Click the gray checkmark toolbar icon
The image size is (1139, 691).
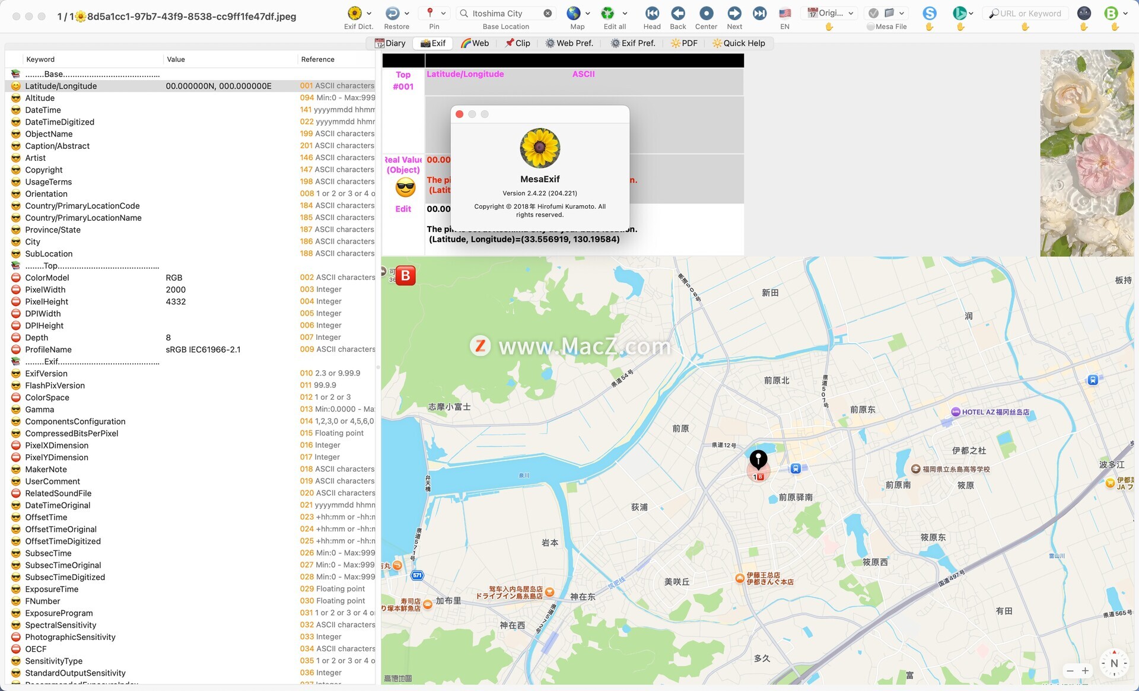coord(873,13)
